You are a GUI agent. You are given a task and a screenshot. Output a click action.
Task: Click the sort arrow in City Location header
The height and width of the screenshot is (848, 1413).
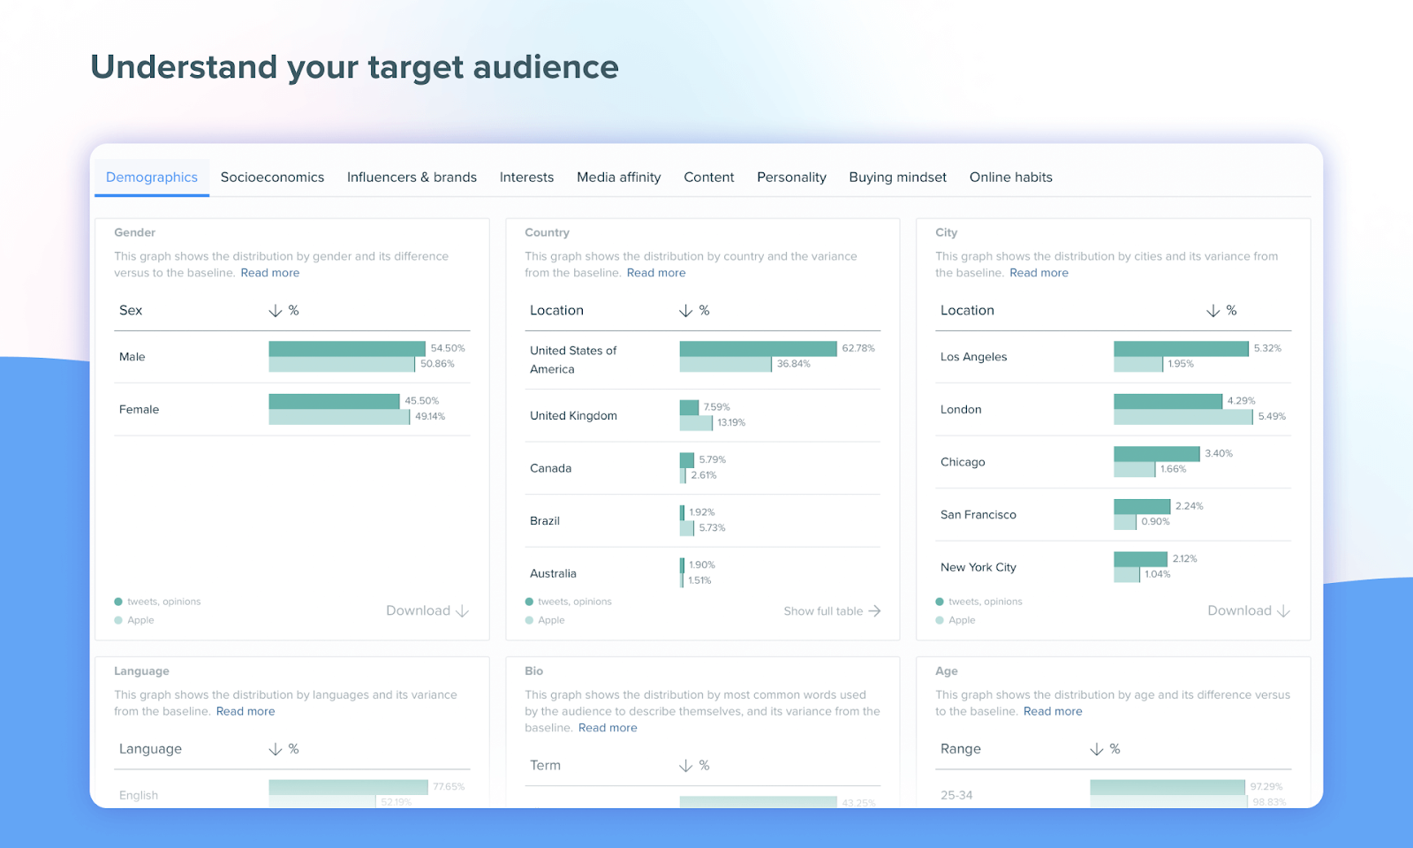pyautogui.click(x=1212, y=310)
